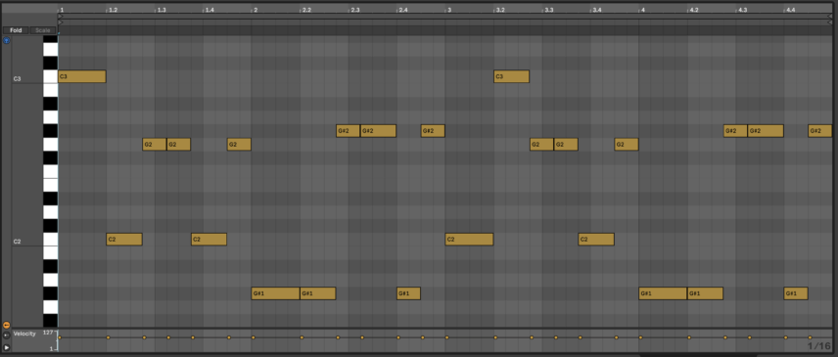Select the last G2 note in bar 1
Screen dimensions: 838x357
click(x=239, y=144)
